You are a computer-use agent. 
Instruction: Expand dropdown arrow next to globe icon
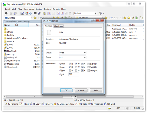pyautogui.click(x=103, y=13)
